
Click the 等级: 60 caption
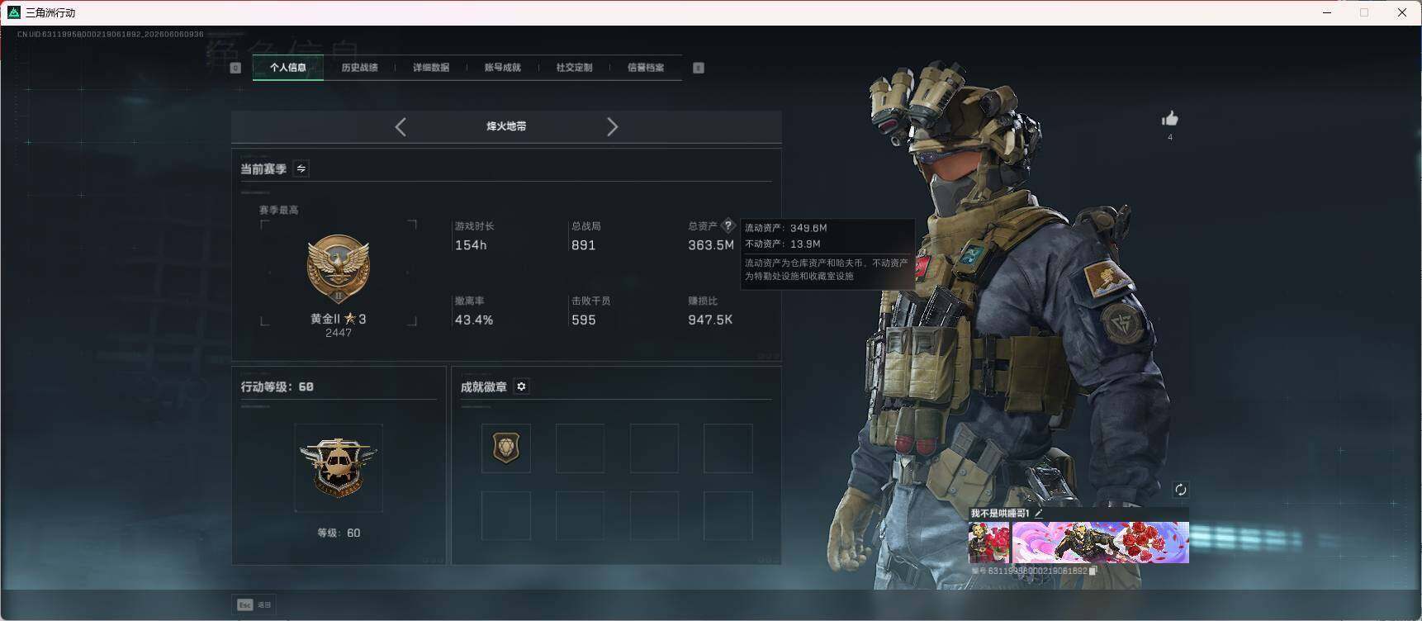(339, 533)
